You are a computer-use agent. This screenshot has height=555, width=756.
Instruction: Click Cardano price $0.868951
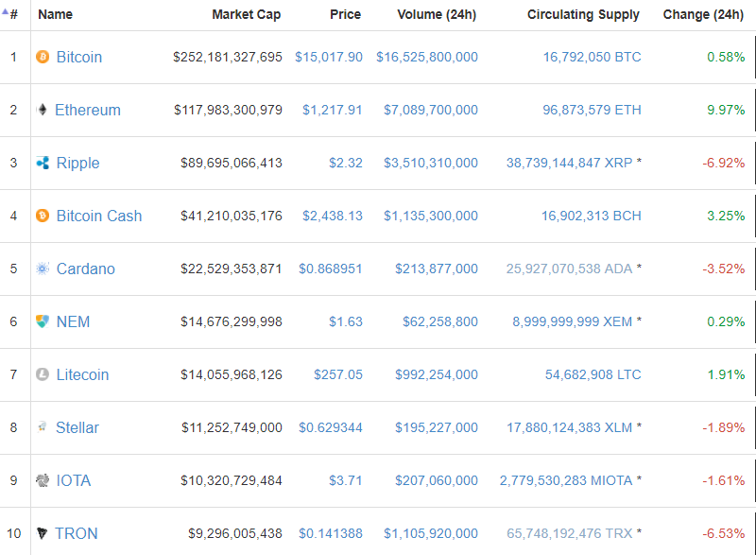click(x=330, y=269)
